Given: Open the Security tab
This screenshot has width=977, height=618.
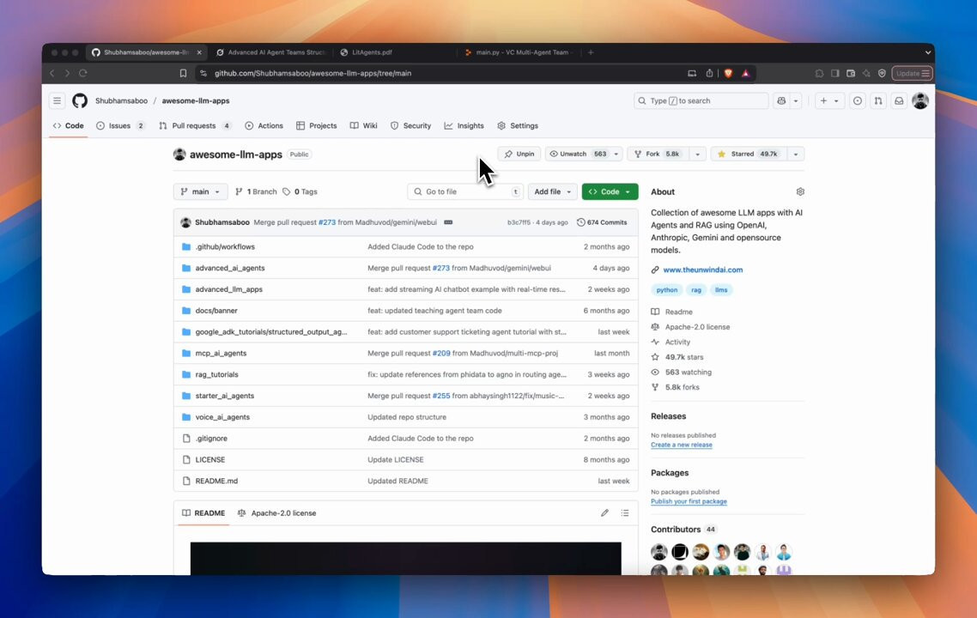Looking at the screenshot, I should pyautogui.click(x=410, y=125).
